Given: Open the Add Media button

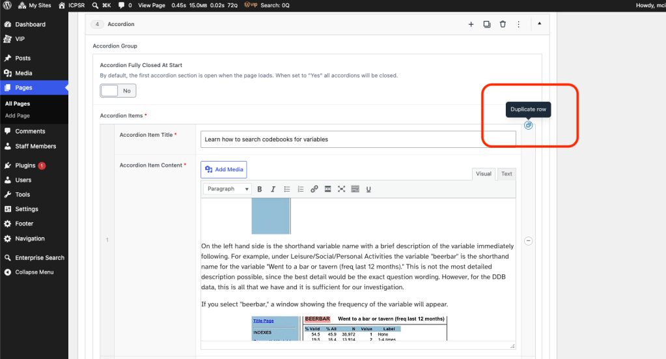Looking at the screenshot, I should (x=224, y=169).
